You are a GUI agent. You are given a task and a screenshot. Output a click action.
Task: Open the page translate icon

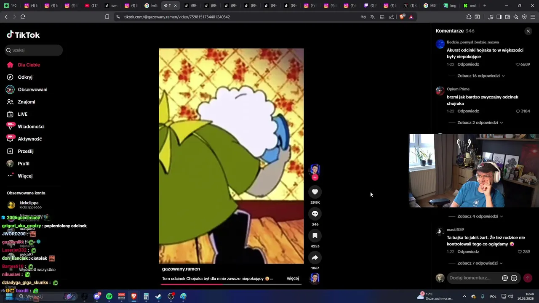(372, 17)
